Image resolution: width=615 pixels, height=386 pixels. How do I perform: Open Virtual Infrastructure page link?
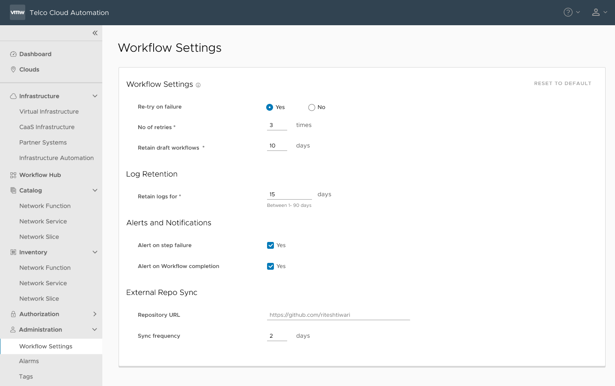click(x=49, y=112)
